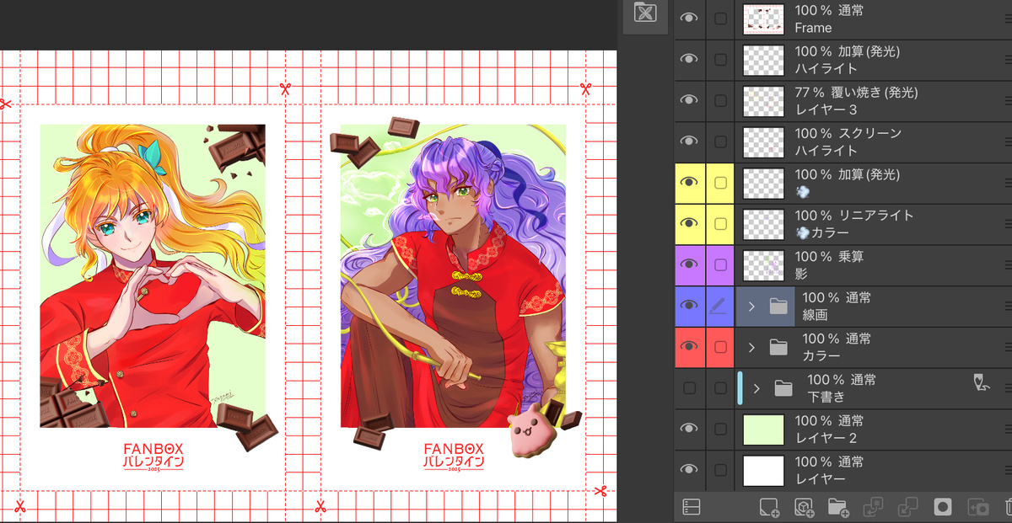
Task: Click the light green レイヤー 2 thumbnail
Action: click(763, 430)
